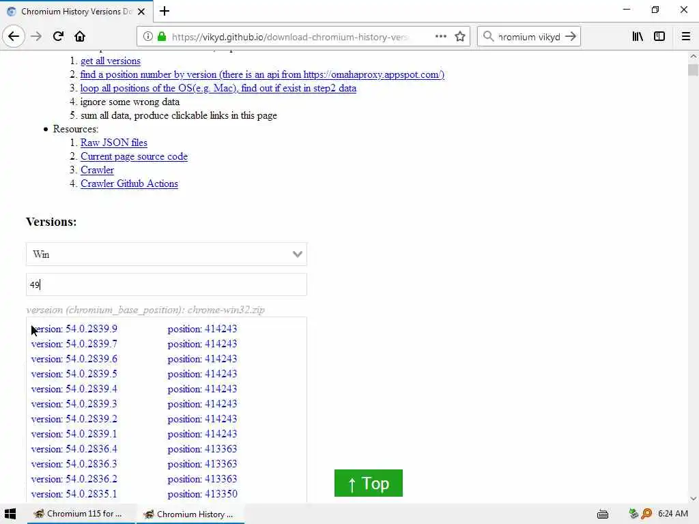Click the vertical scrollbar thumb
The height and width of the screenshot is (524, 699).
[x=693, y=70]
